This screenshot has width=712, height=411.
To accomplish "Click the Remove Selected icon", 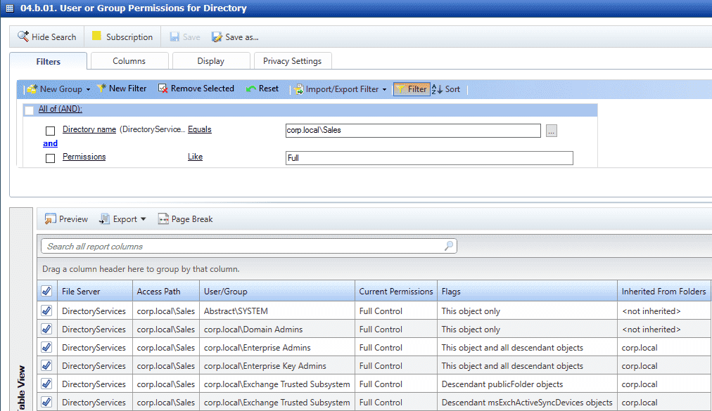I will click(163, 89).
